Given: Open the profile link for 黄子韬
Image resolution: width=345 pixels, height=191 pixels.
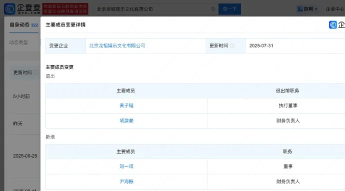Looking at the screenshot, I should 126,105.
